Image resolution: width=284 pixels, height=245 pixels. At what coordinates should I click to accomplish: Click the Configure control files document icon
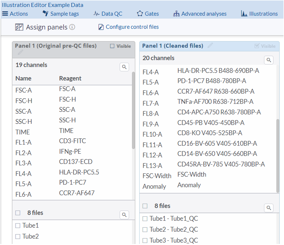tap(101, 27)
